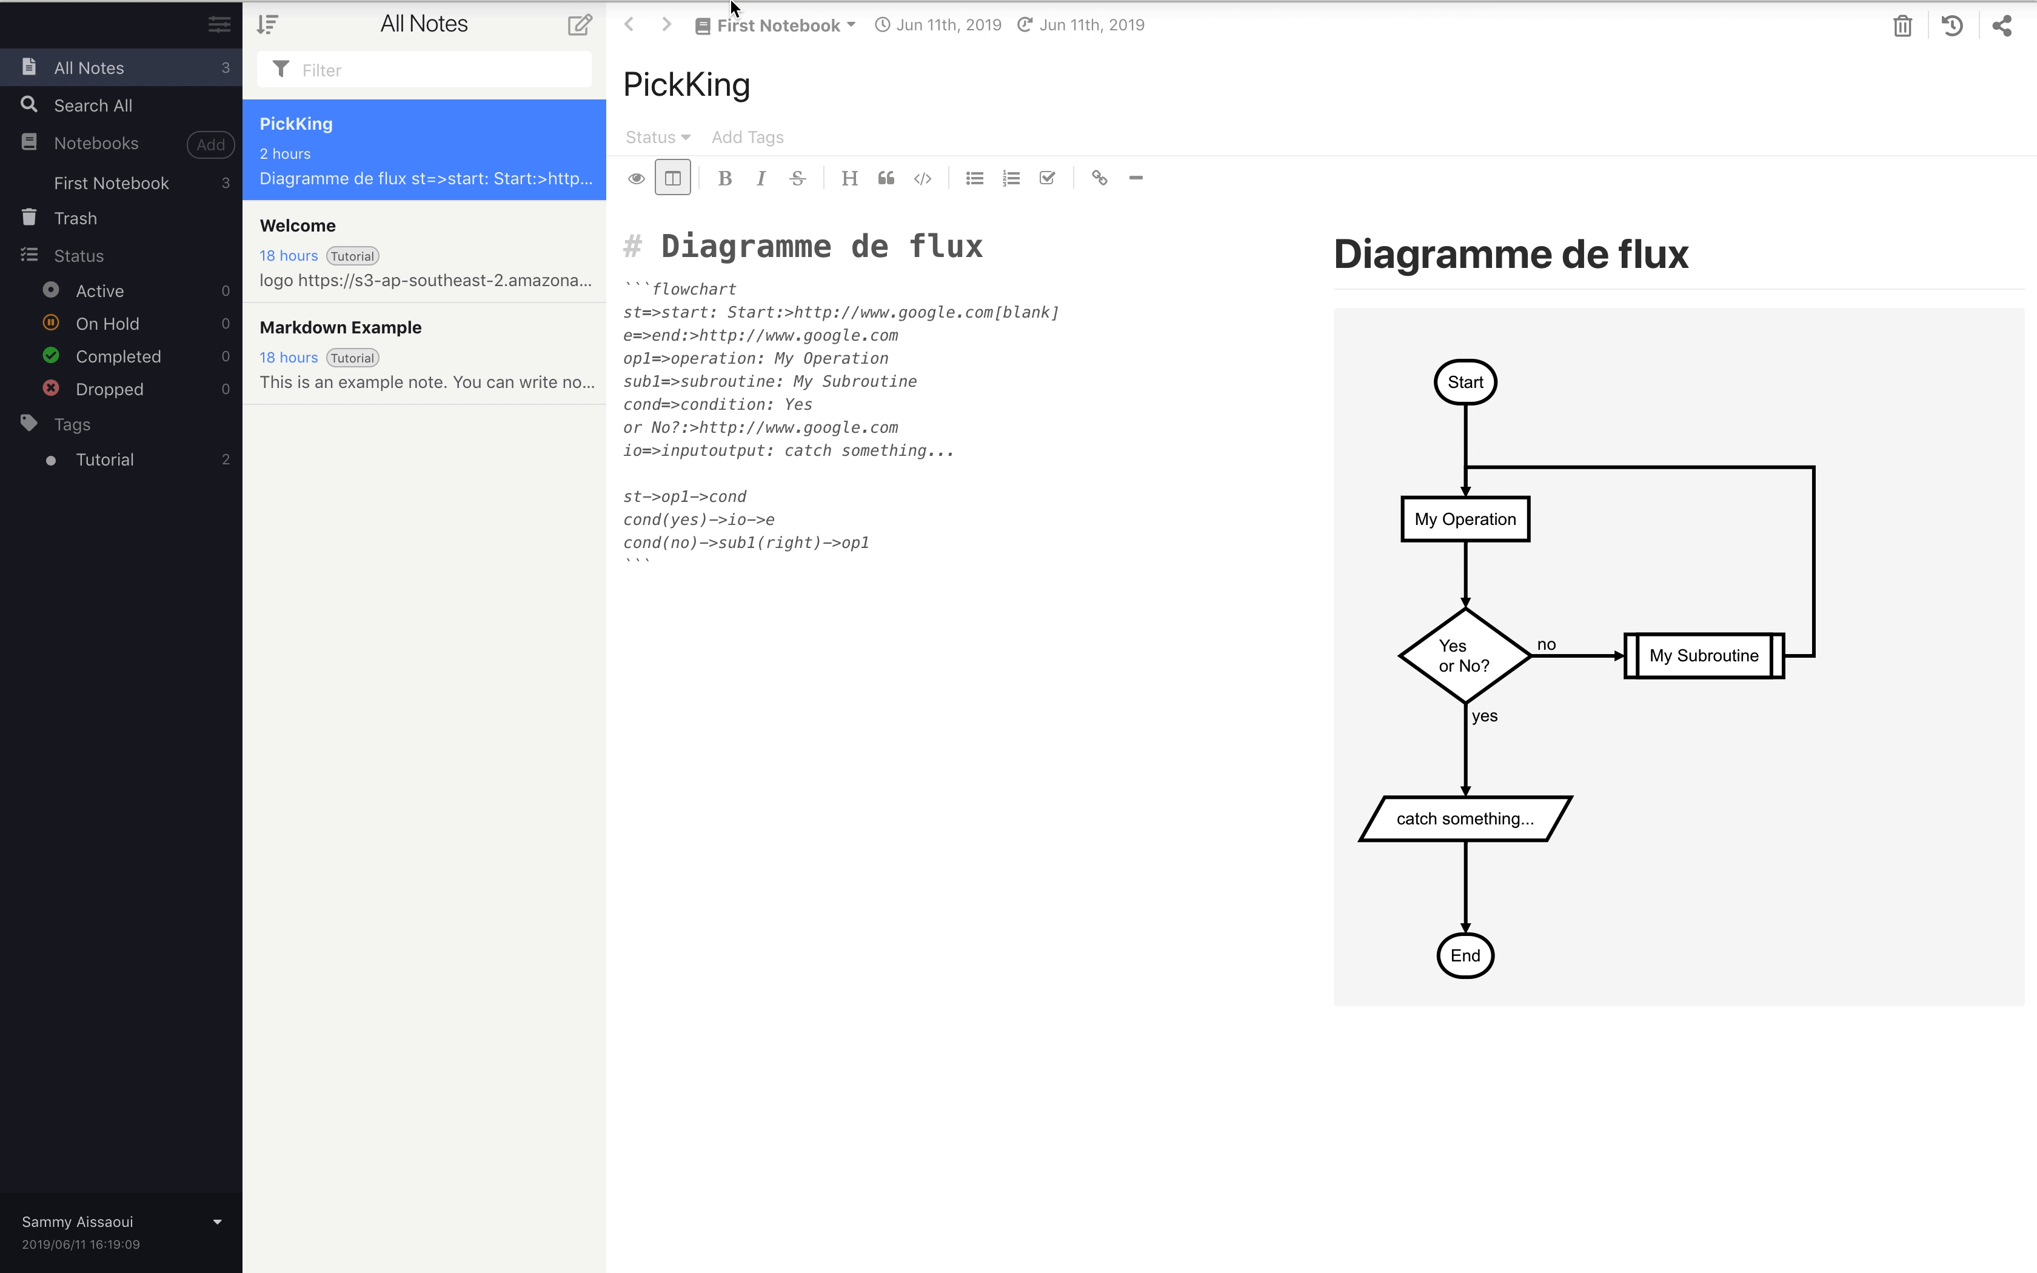Toggle the ordered list icon
Image resolution: width=2037 pixels, height=1273 pixels.
[x=1011, y=178]
